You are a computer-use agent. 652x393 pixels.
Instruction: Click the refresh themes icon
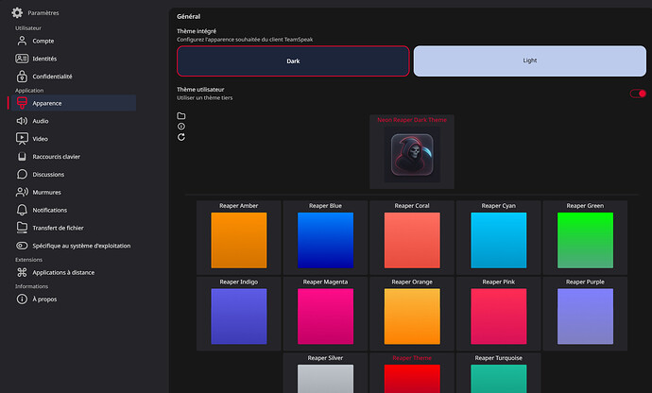click(x=181, y=137)
